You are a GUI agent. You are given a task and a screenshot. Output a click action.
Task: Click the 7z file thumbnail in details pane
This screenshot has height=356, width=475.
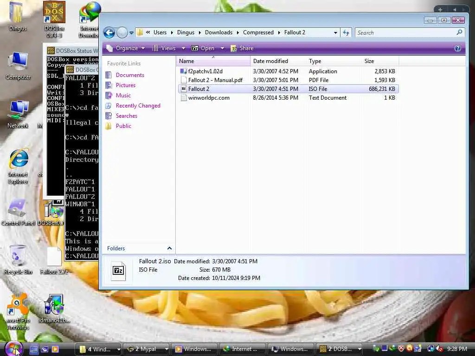[118, 270]
